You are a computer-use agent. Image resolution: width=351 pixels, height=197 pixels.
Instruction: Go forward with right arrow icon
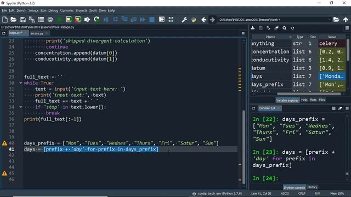click(212, 20)
